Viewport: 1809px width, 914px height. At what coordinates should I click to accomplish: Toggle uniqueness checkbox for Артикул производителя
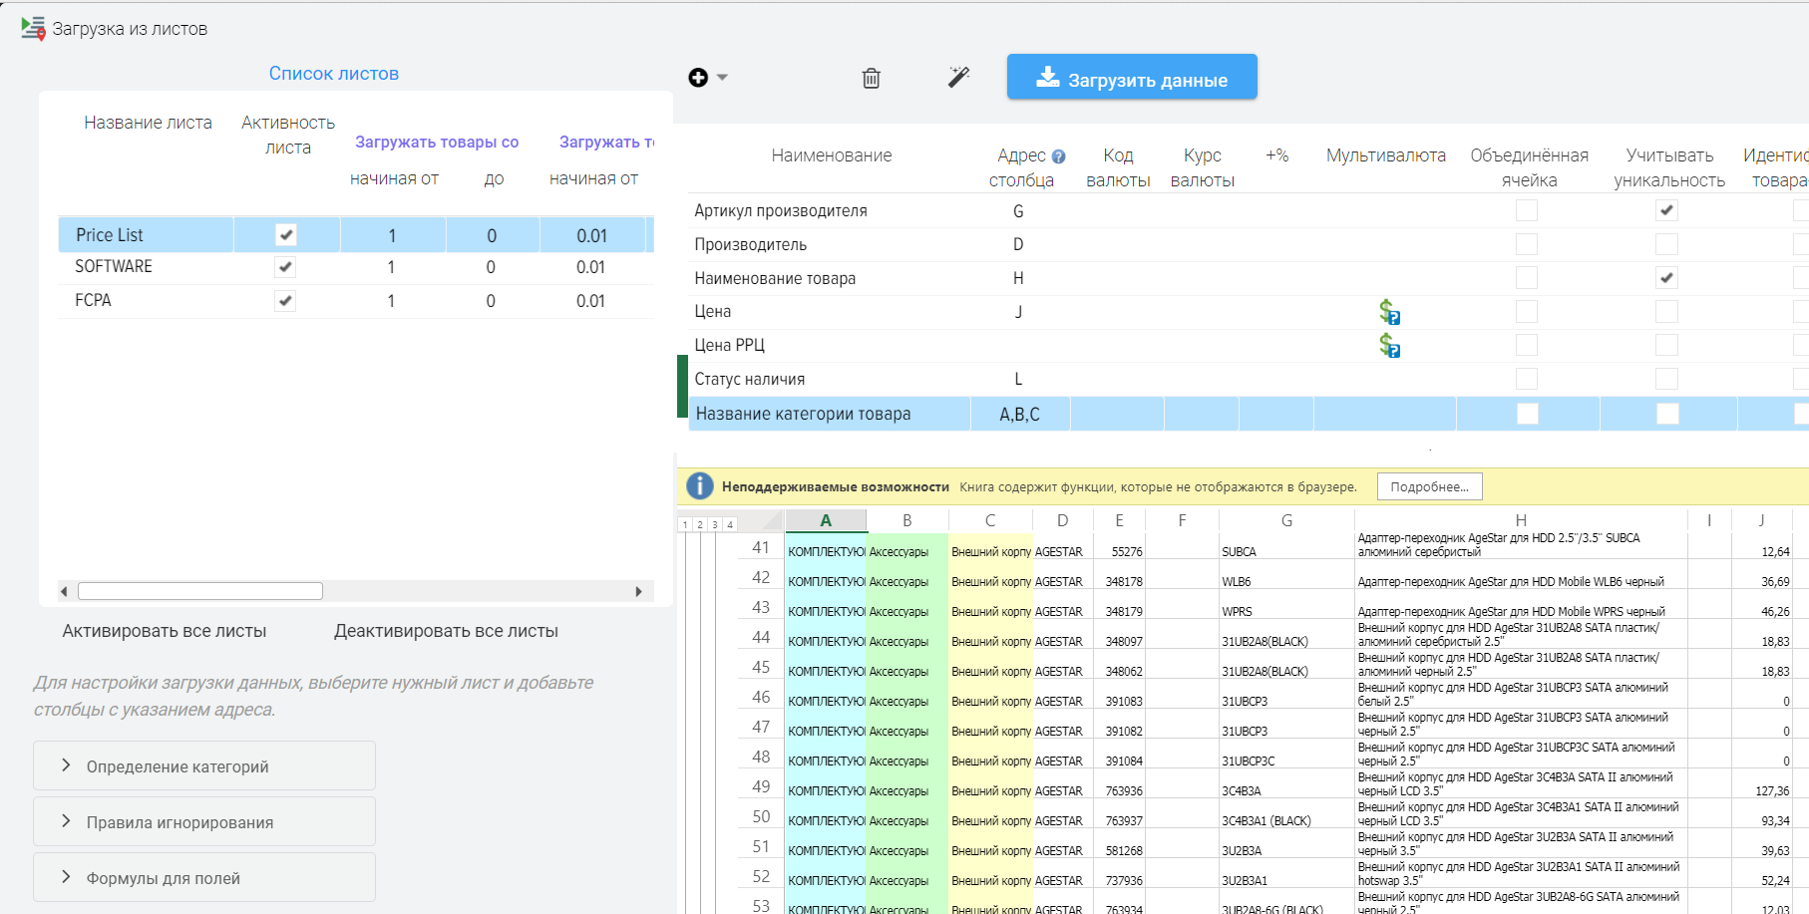tap(1666, 210)
